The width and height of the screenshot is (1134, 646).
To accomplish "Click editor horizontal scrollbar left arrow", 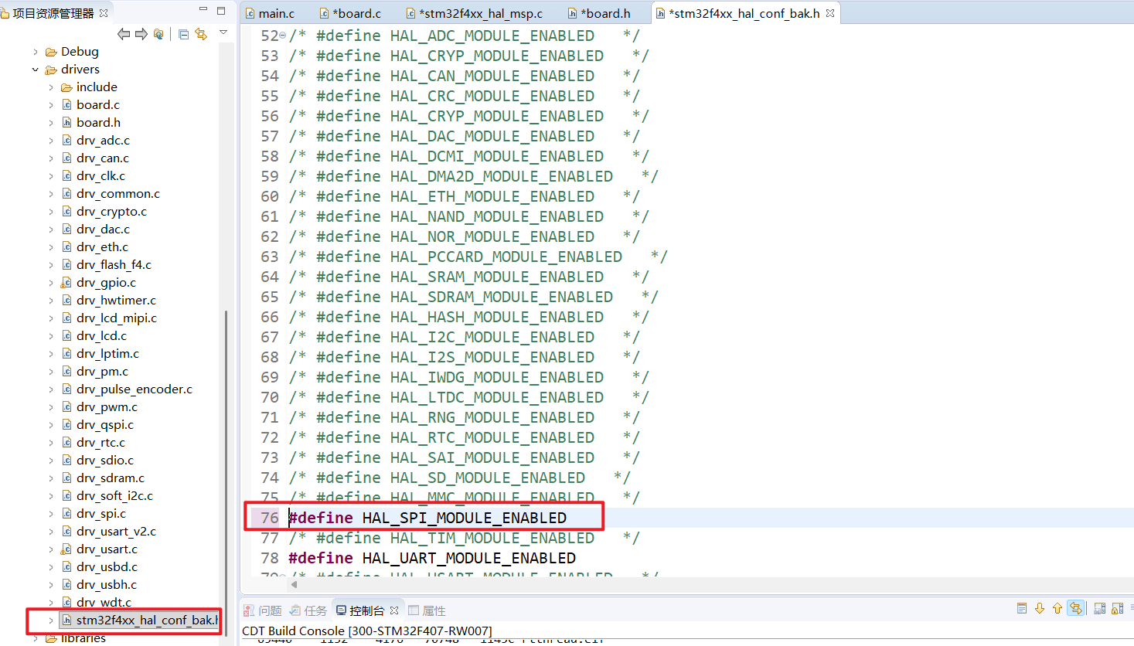I will point(294,585).
